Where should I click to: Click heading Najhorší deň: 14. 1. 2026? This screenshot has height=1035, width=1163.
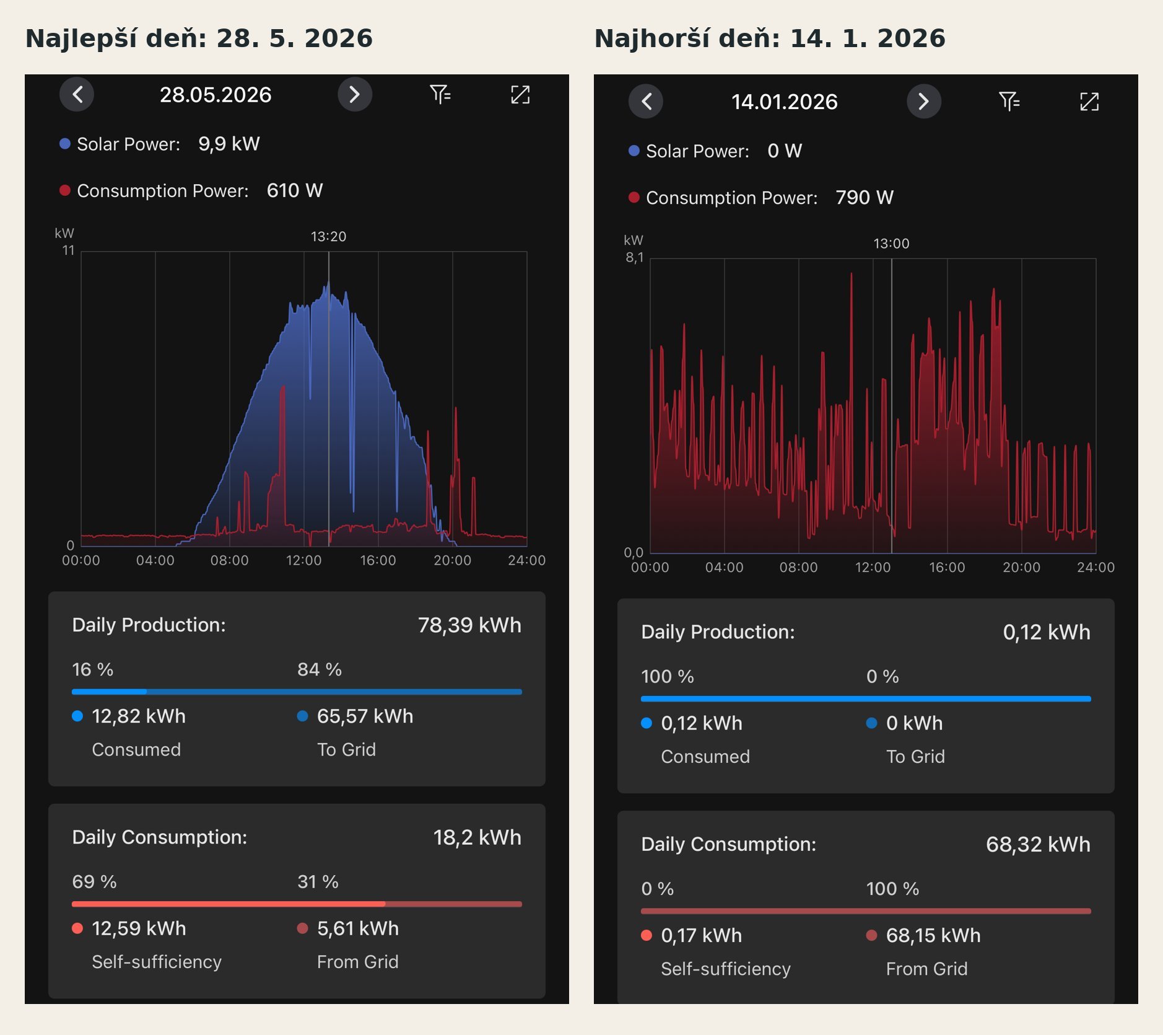[x=770, y=38]
